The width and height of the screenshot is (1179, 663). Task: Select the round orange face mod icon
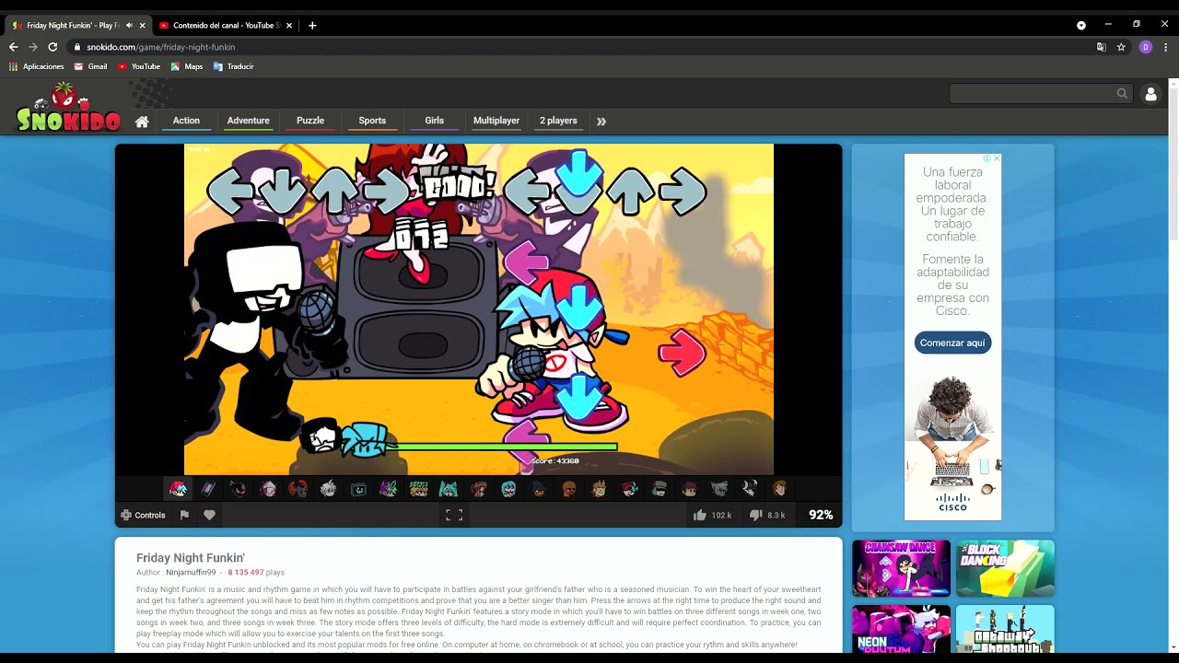[569, 489]
